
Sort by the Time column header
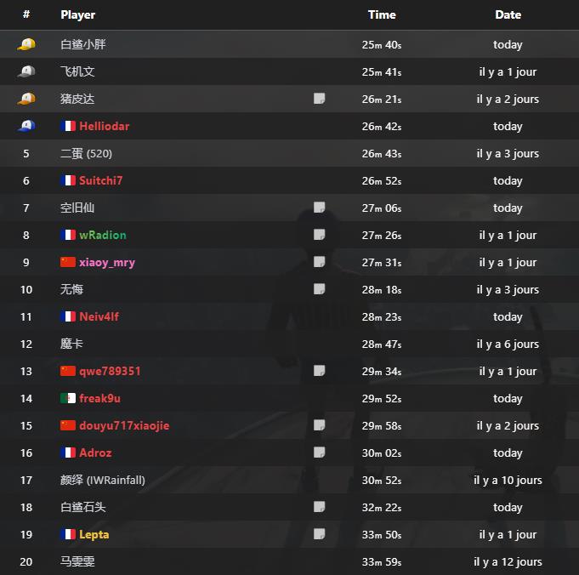click(382, 14)
